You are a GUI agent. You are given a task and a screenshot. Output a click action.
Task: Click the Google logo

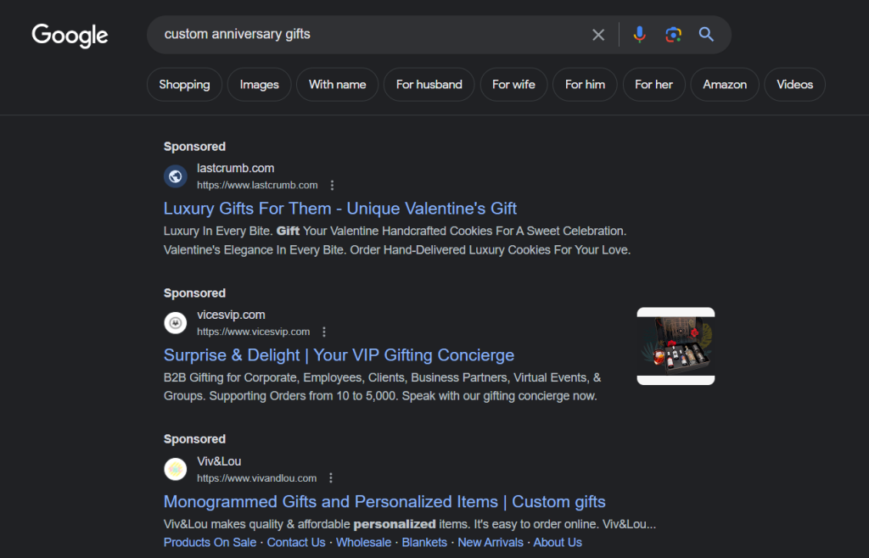click(x=70, y=36)
